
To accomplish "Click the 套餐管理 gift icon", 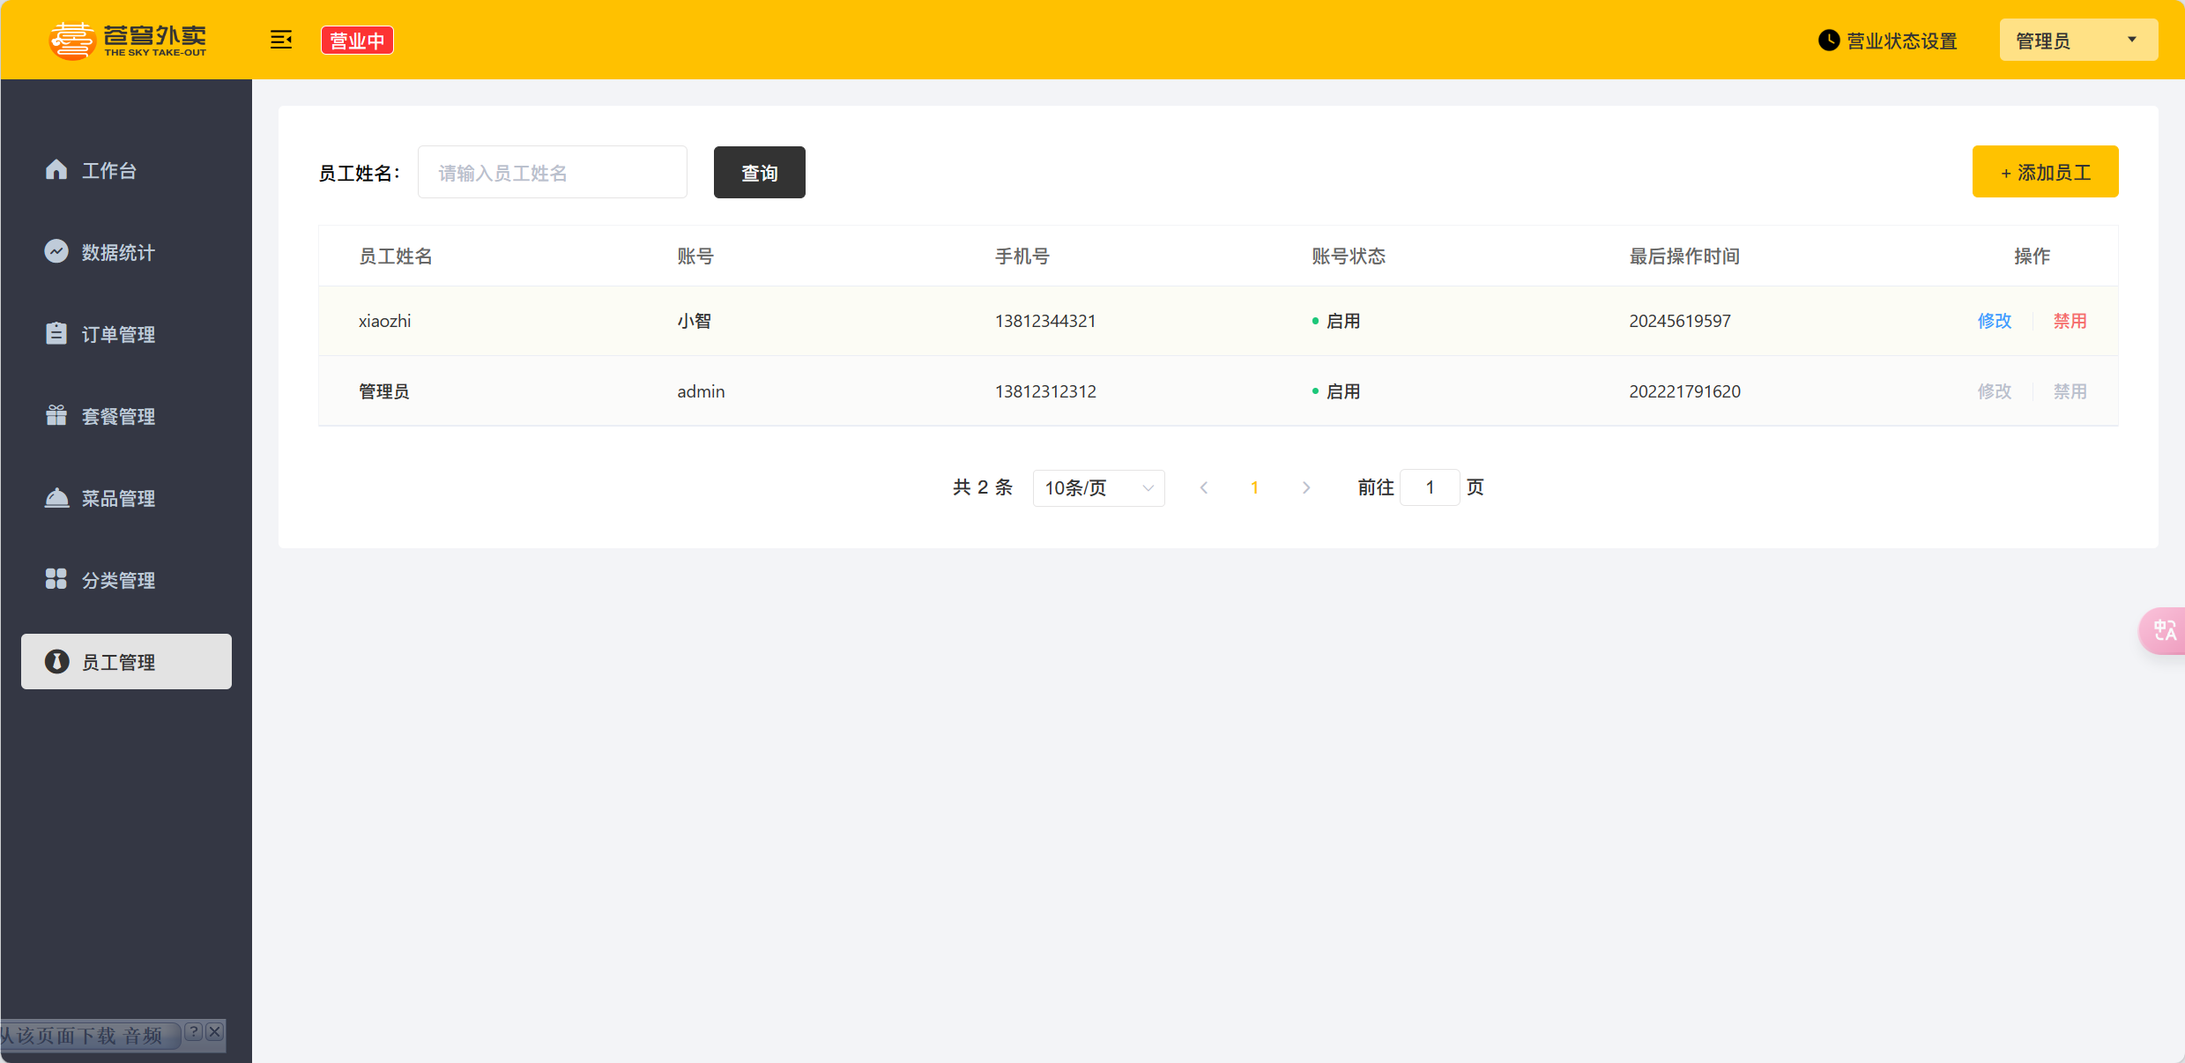I will (x=56, y=415).
